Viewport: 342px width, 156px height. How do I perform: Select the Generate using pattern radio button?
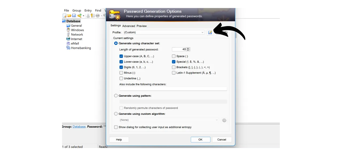116,96
